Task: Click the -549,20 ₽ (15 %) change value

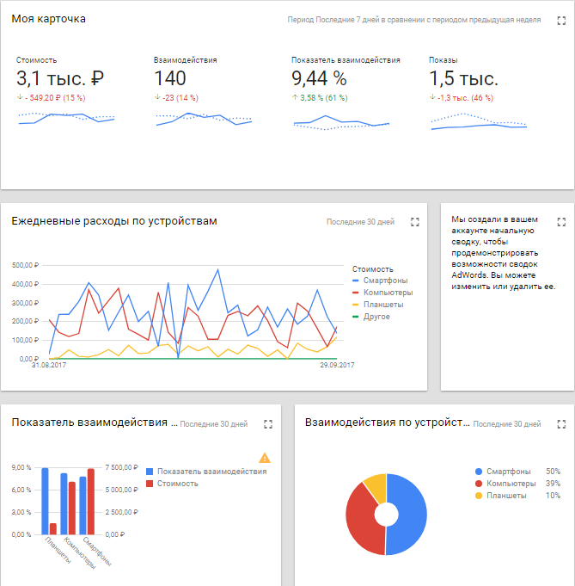Action: click(x=55, y=98)
